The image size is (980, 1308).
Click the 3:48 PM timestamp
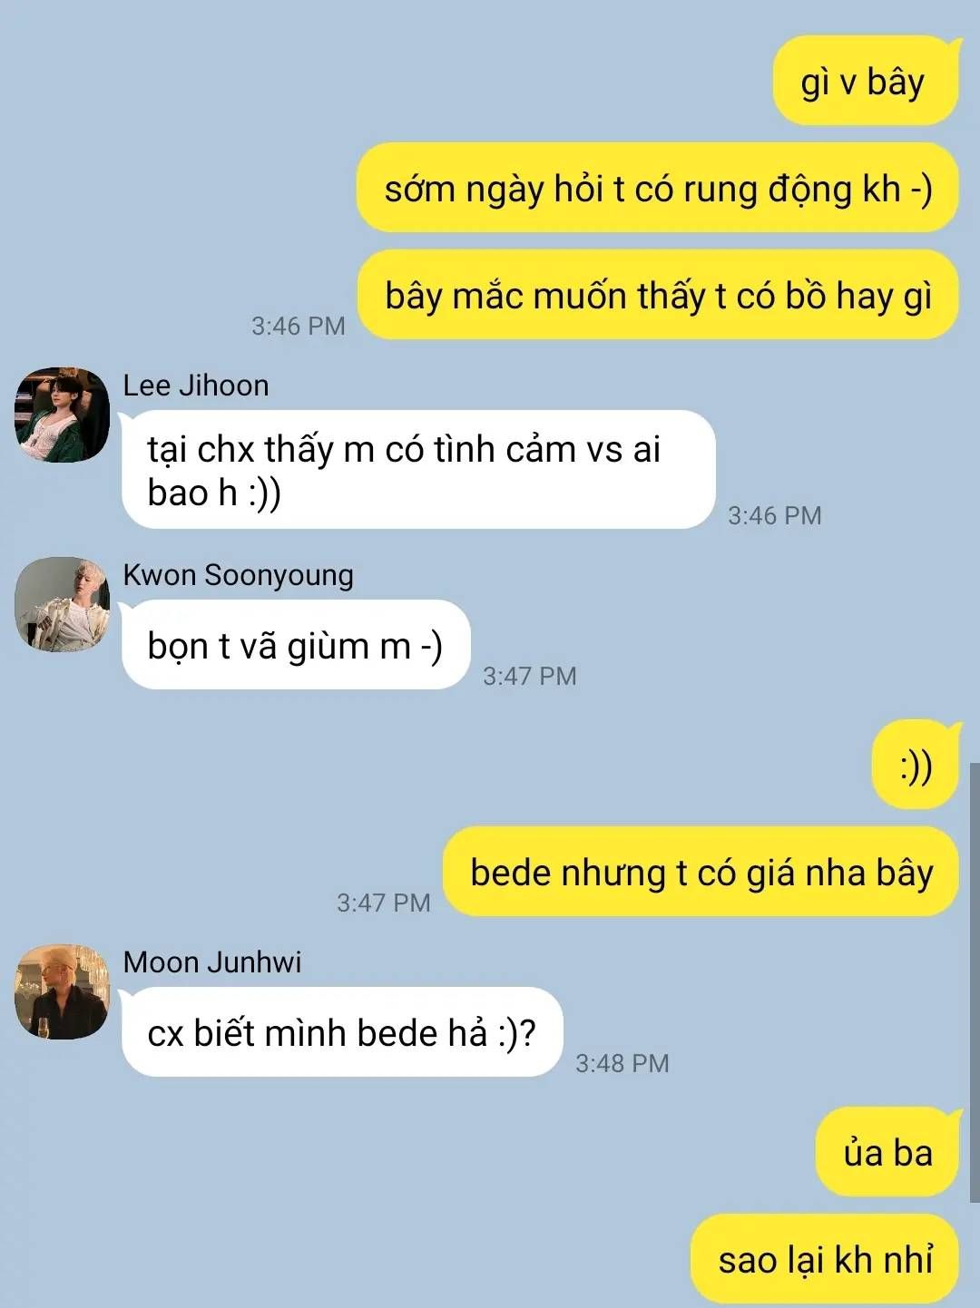(x=622, y=1063)
